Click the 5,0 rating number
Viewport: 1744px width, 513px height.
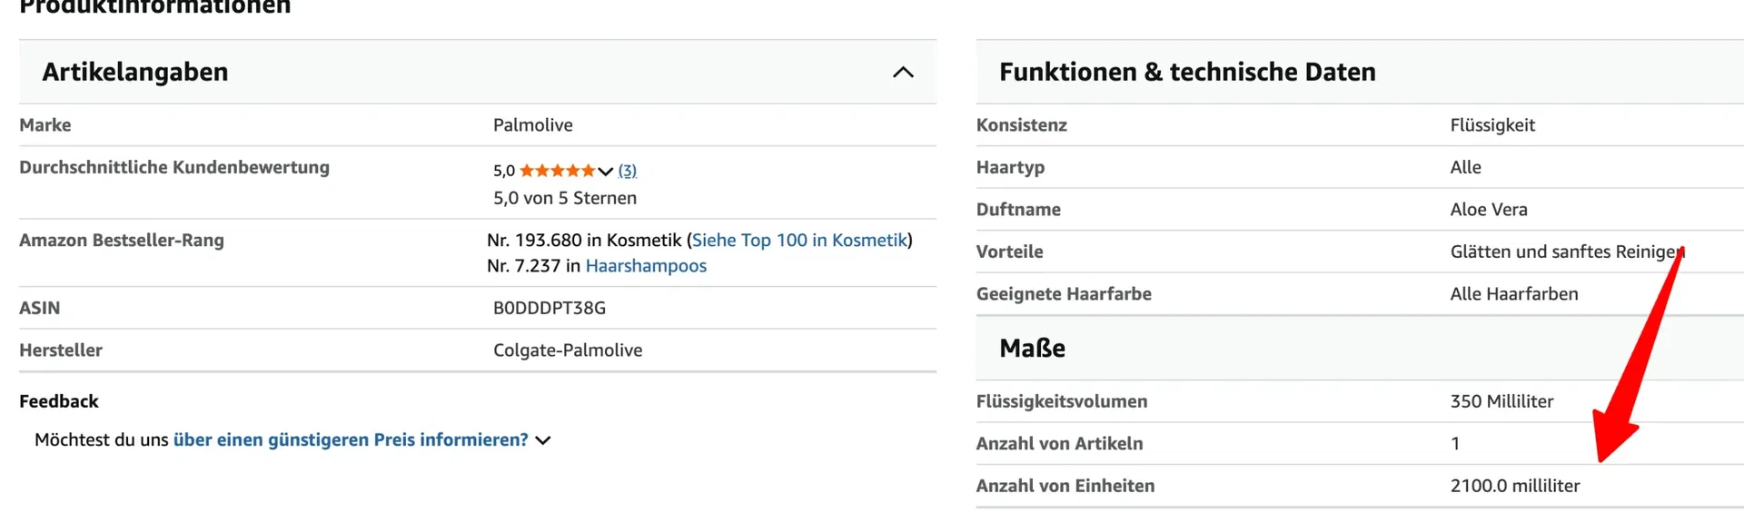point(504,171)
